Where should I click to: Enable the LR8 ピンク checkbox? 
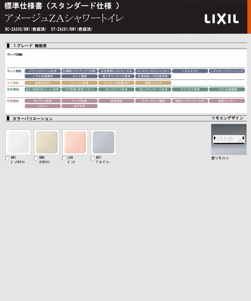[x=64, y=159]
